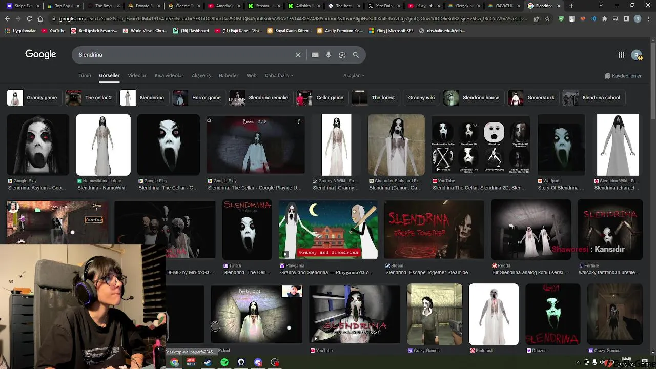This screenshot has height=369, width=656.
Task: Switch to the Tümü results tab
Action: click(x=85, y=76)
